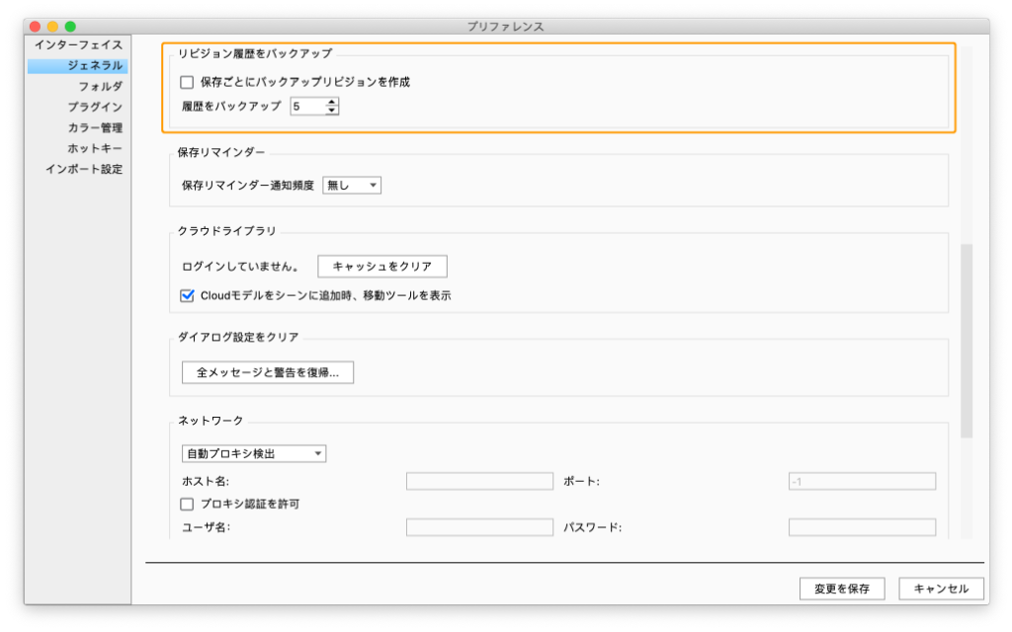
Task: Uncheck Cloudモデルをシーンに追加時 checkbox
Action: point(187,295)
